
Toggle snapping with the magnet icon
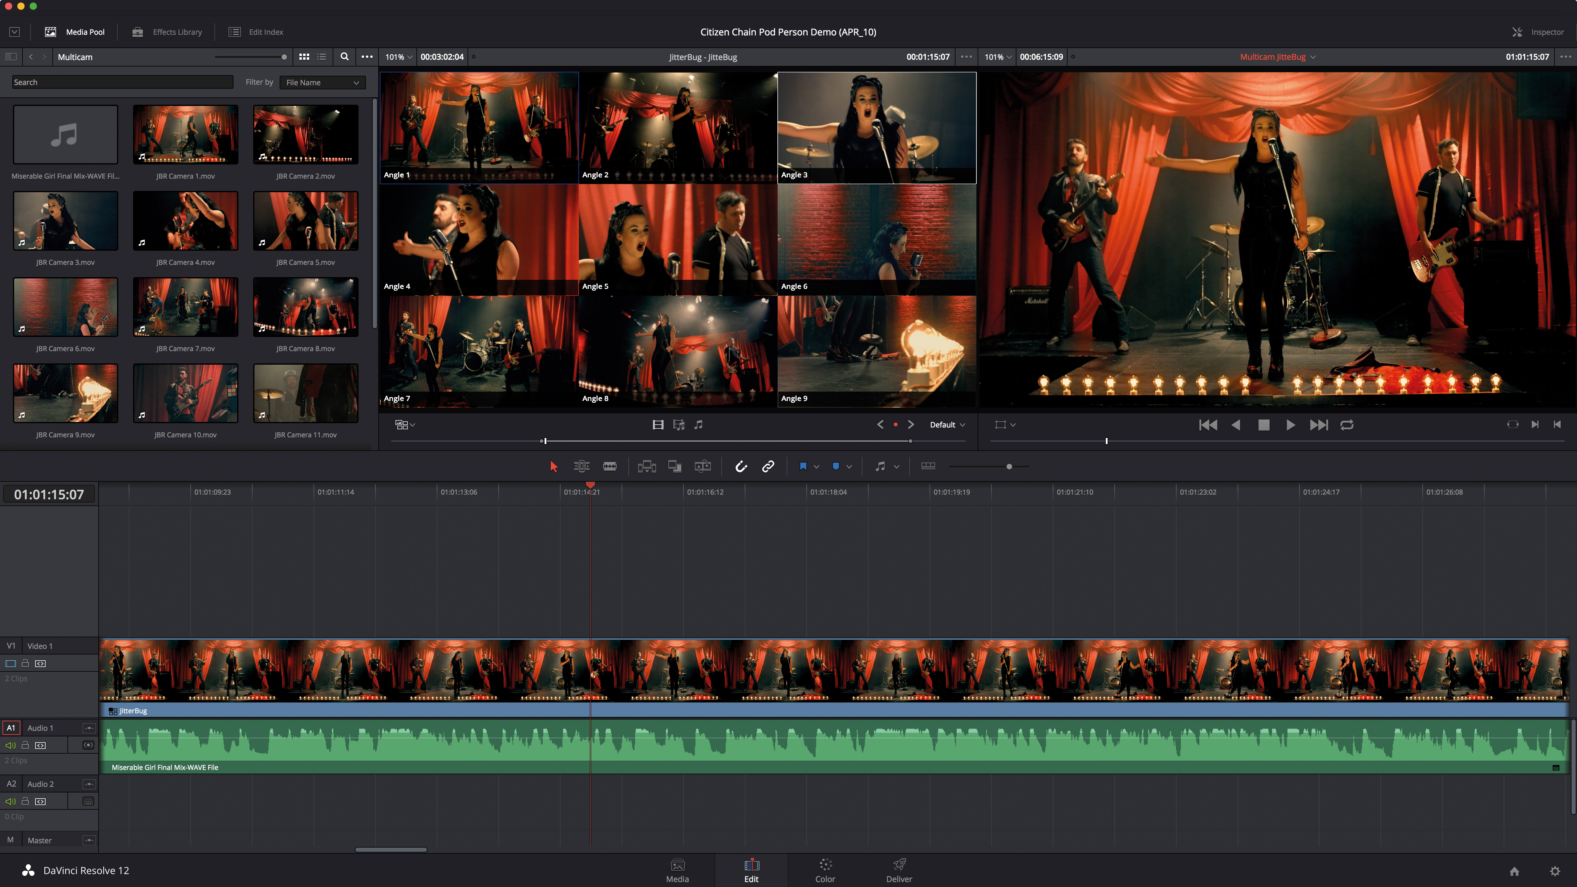(x=741, y=466)
